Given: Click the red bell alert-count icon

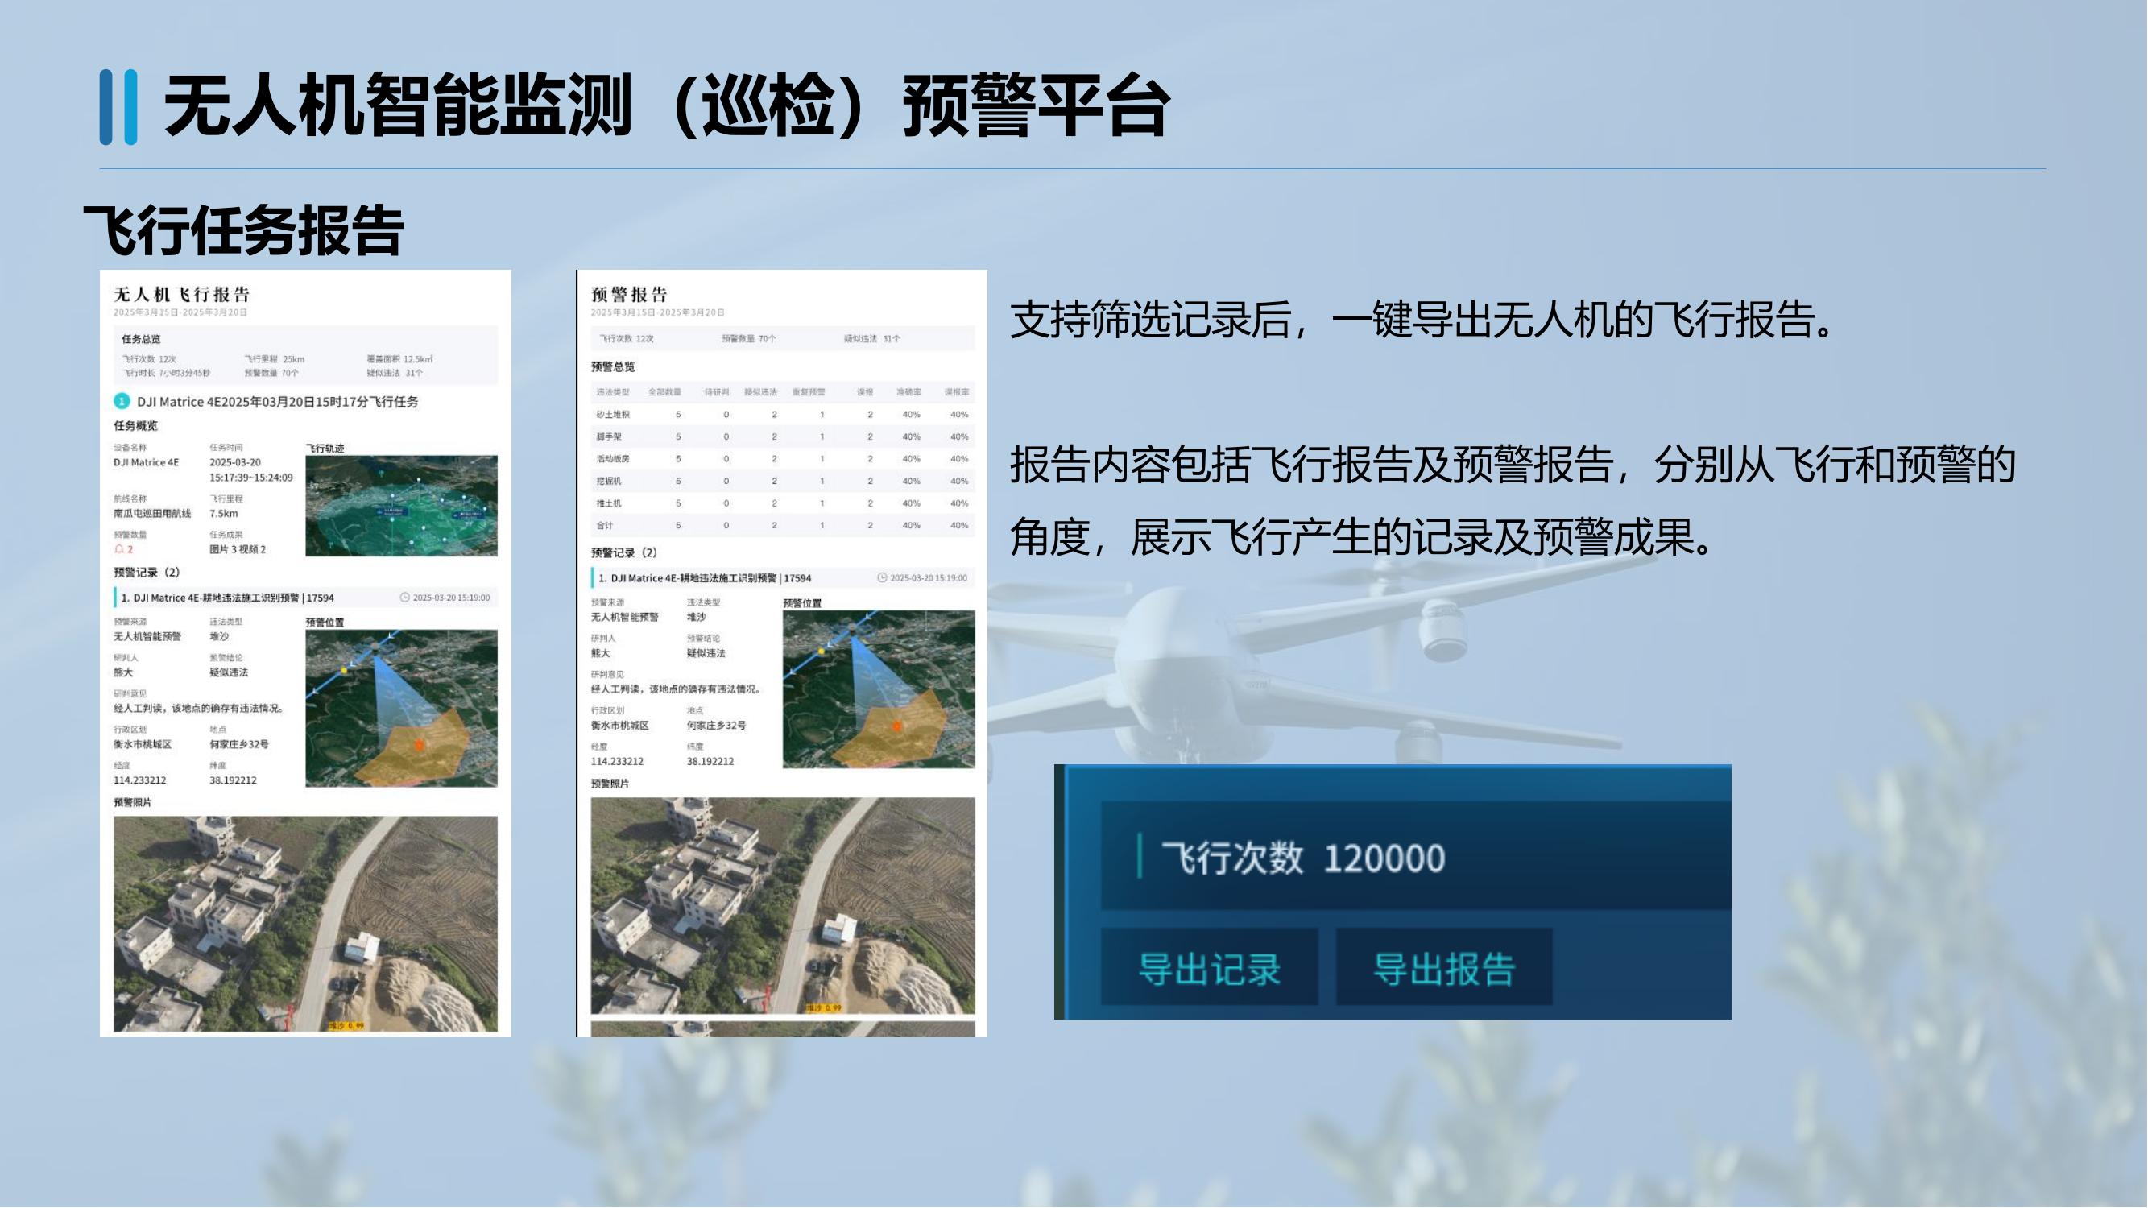Looking at the screenshot, I should 119,549.
